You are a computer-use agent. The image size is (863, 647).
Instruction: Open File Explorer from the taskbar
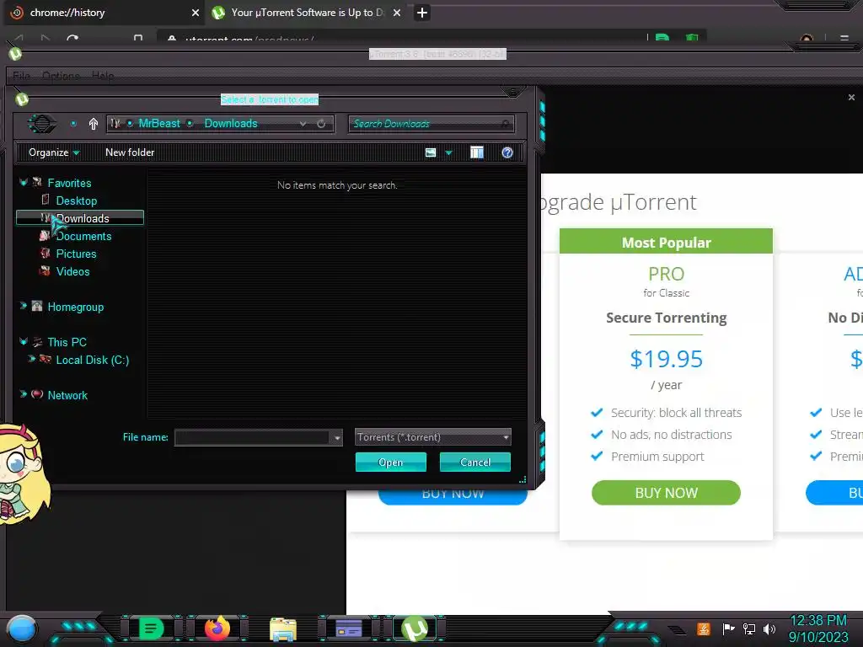click(283, 629)
